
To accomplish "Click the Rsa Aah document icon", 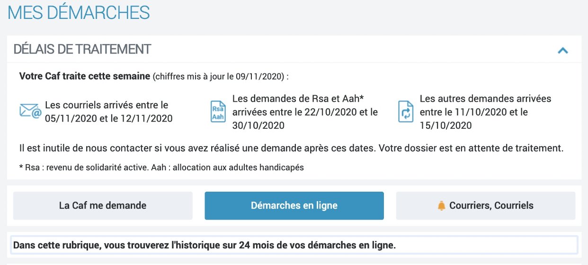I will click(x=218, y=111).
